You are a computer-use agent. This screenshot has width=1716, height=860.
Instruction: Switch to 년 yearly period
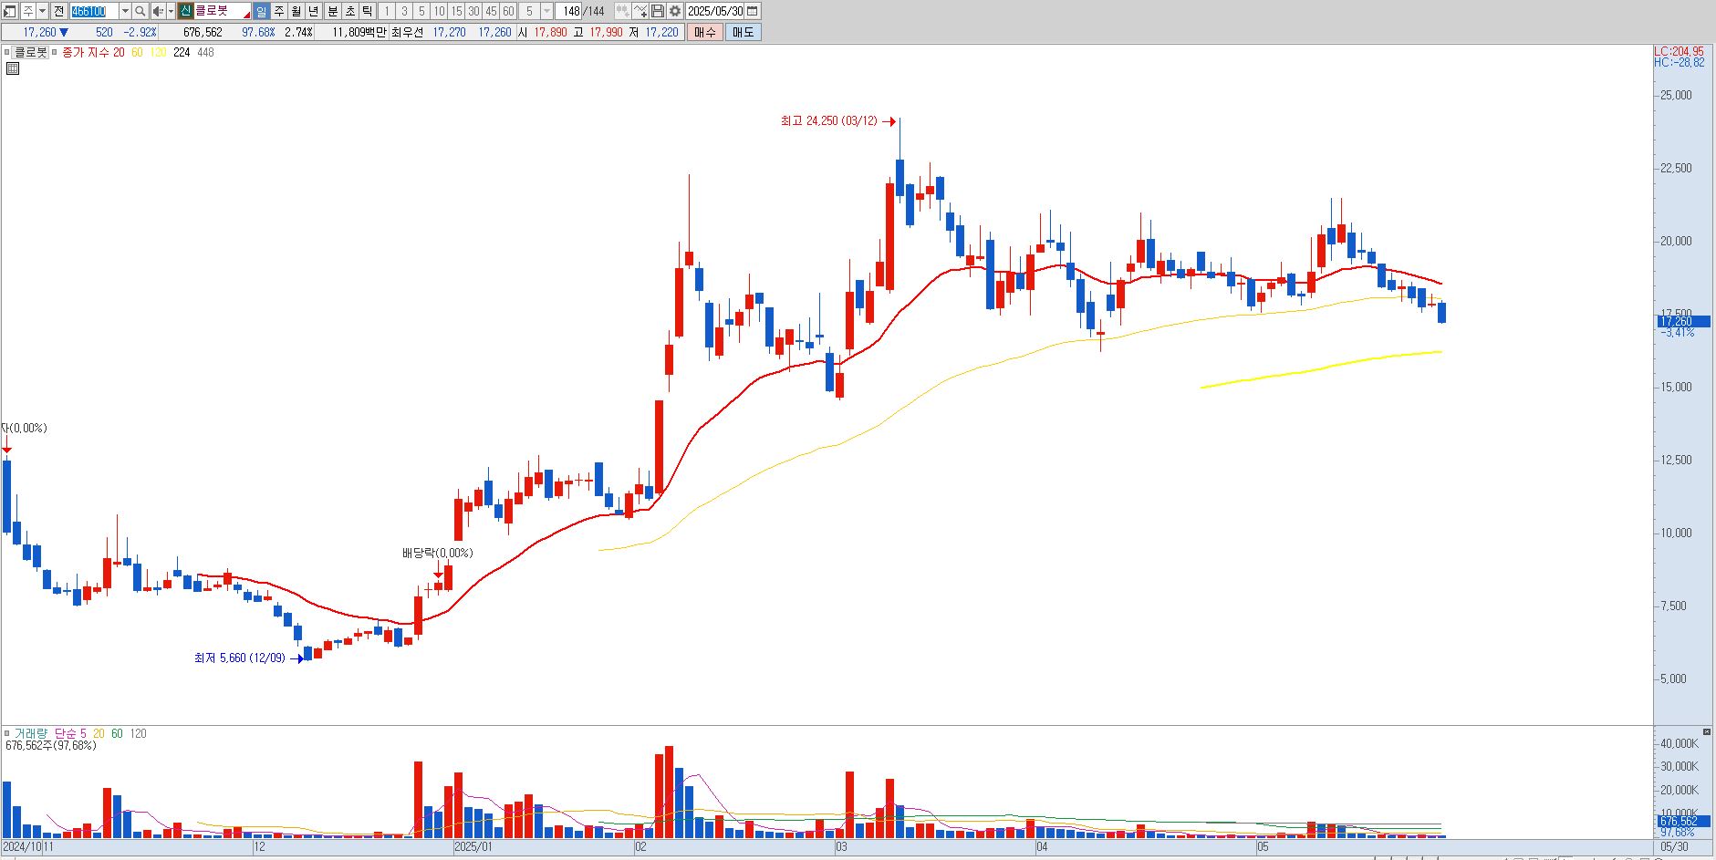click(x=313, y=11)
